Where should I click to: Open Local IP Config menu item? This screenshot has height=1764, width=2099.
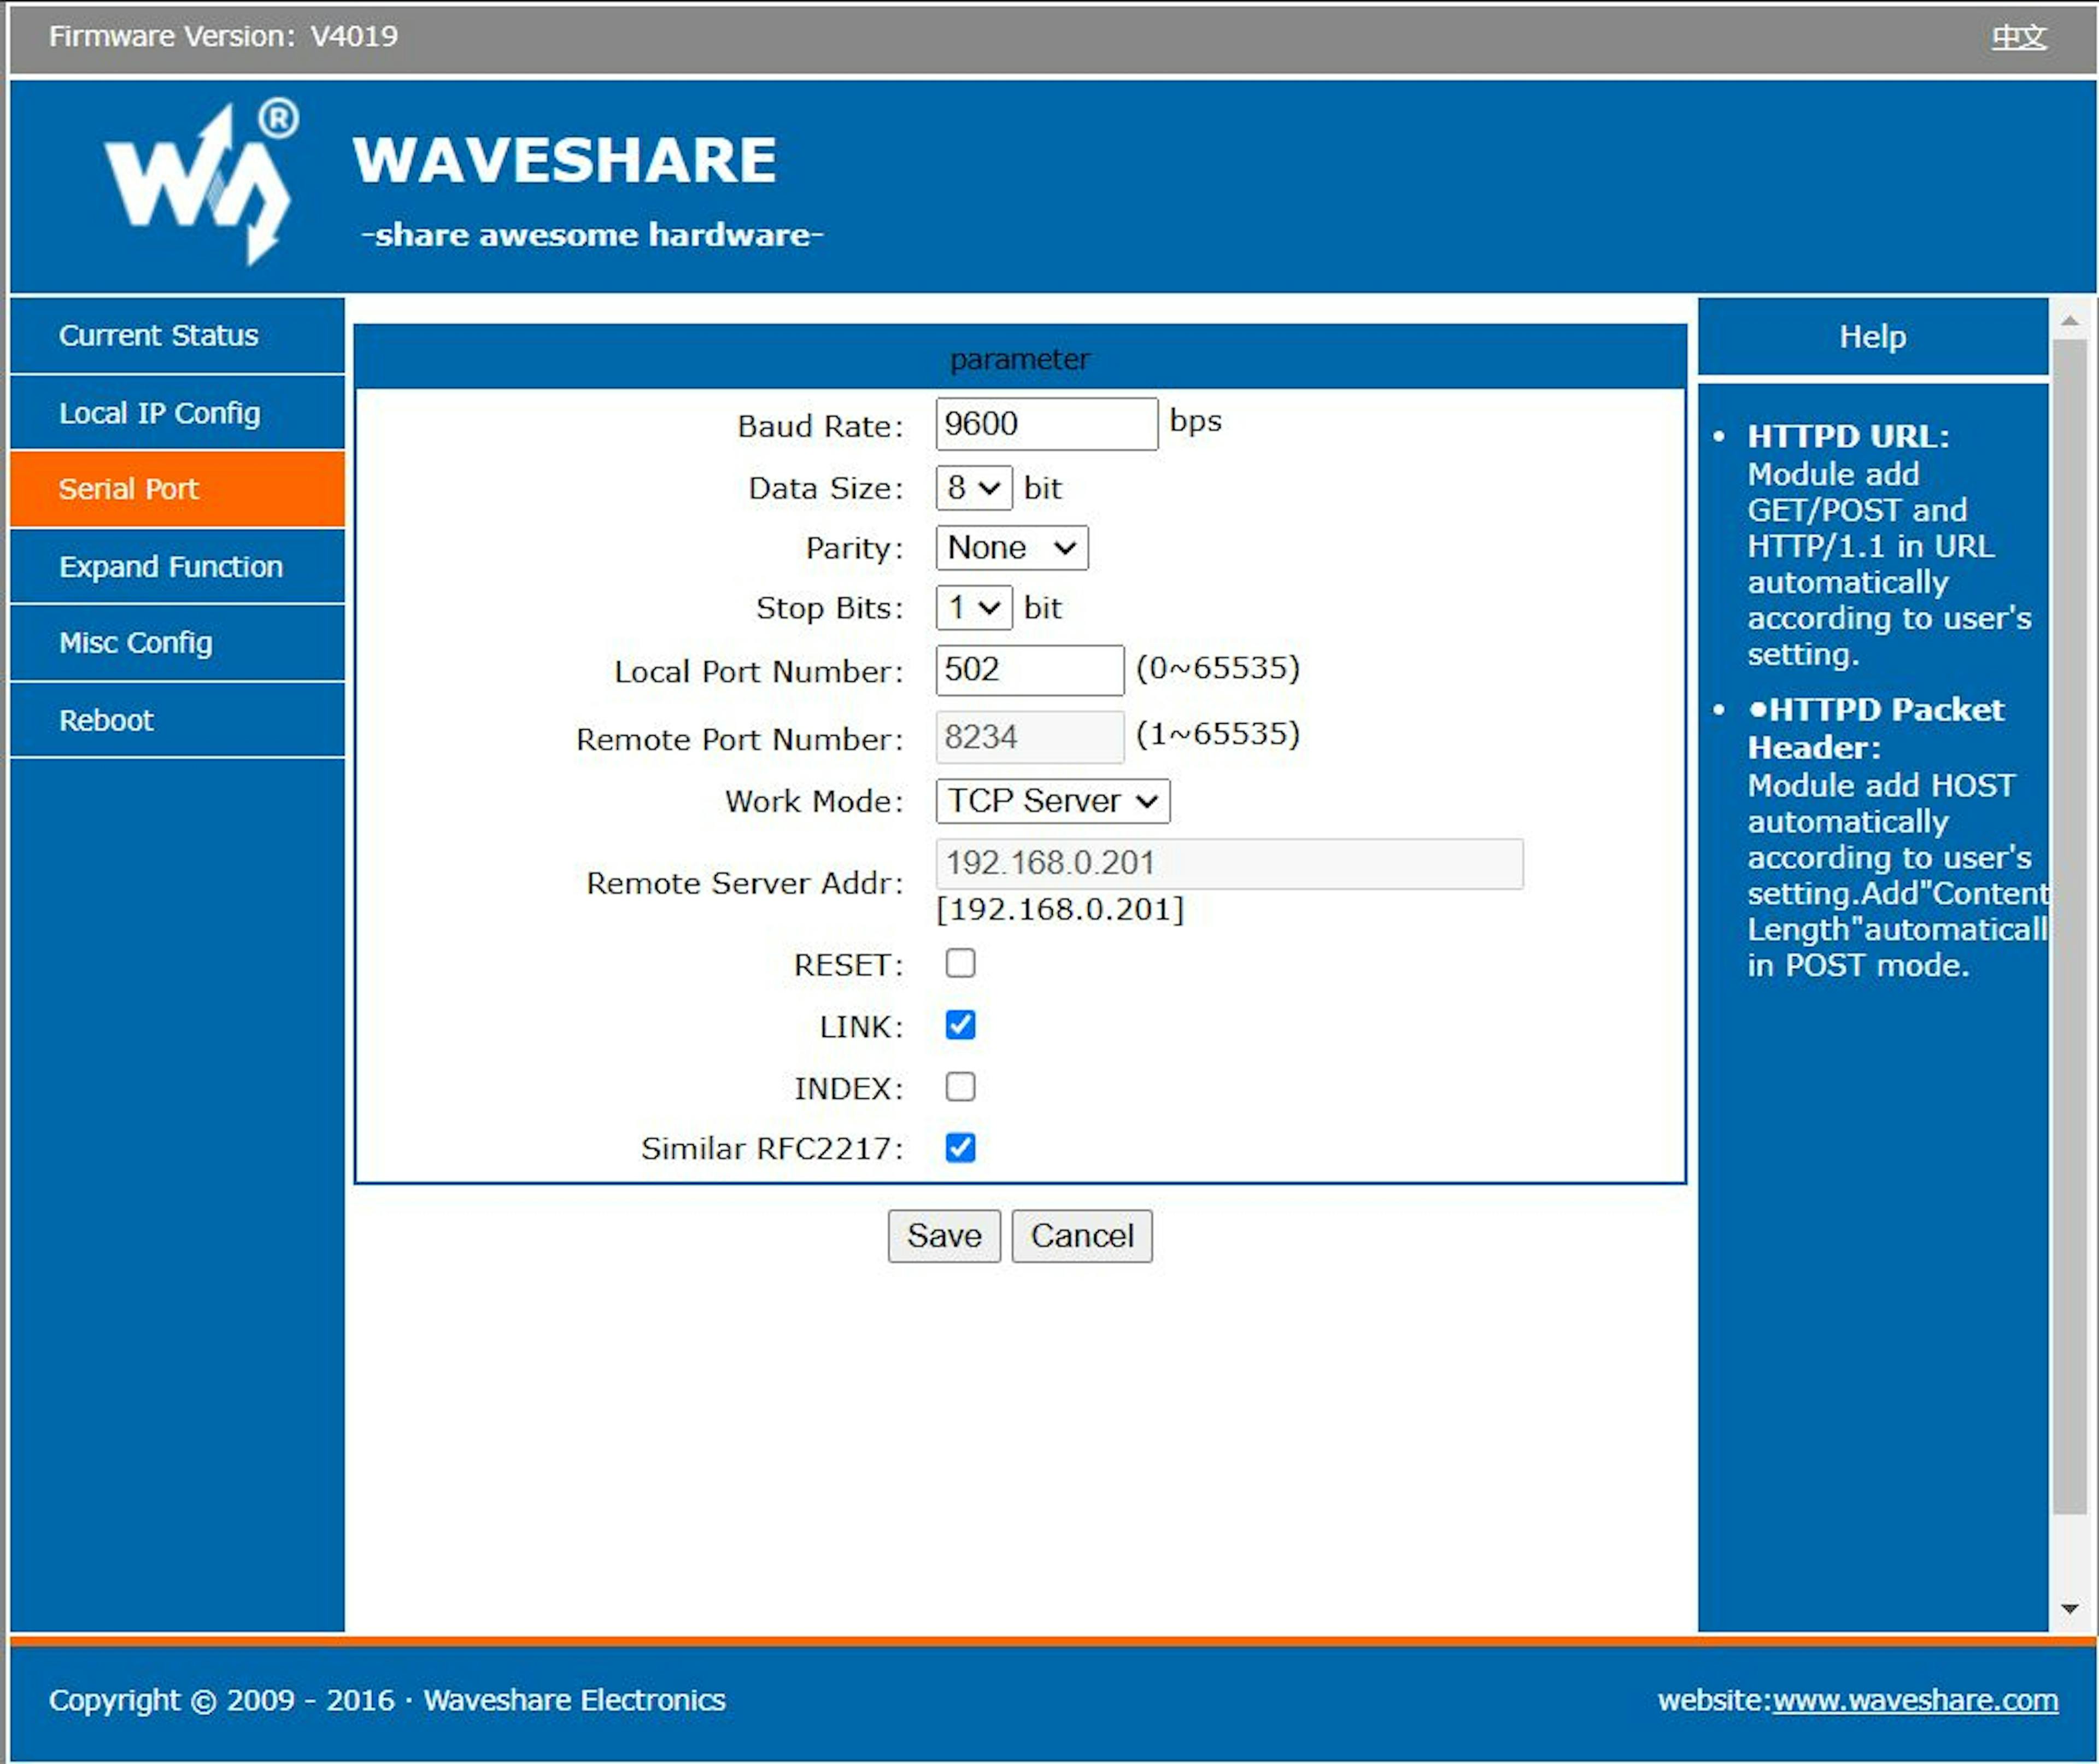(160, 413)
